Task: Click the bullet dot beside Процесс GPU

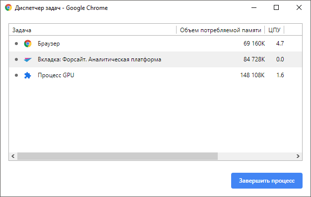Action: coord(16,75)
